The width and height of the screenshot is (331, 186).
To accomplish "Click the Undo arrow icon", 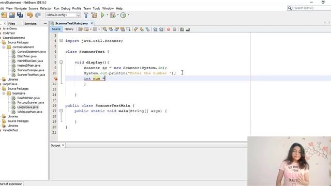I will pos(30,15).
